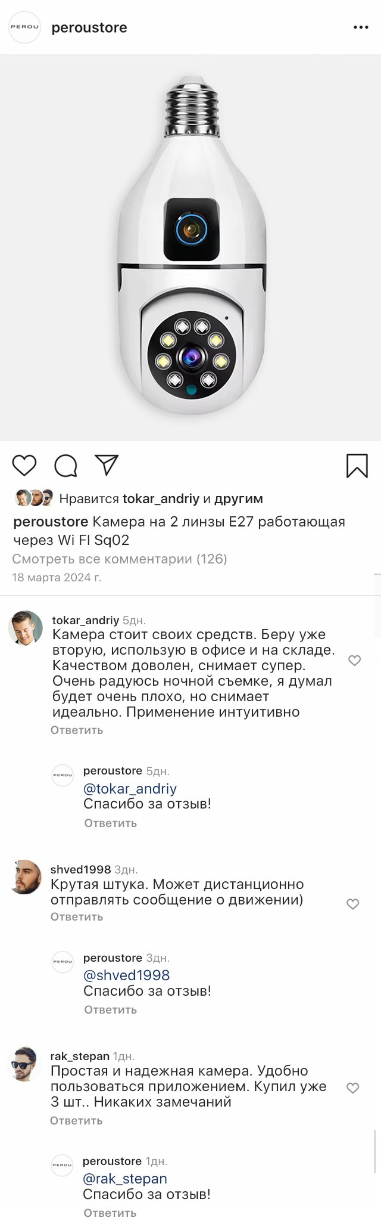Viewport: 381px width, 1230px height.
Task: Click the PEROU profile logo in header
Action: click(x=24, y=27)
